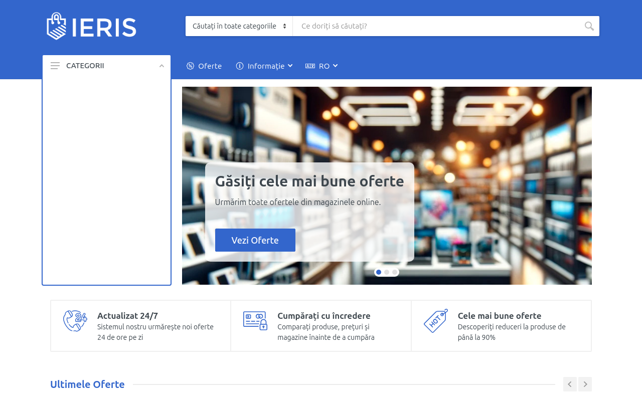Click the 'Cumpărați cu încredere' title

(x=324, y=316)
